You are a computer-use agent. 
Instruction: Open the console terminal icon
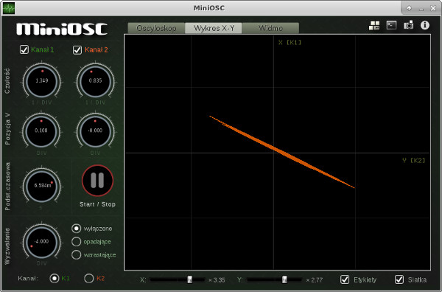pos(391,25)
